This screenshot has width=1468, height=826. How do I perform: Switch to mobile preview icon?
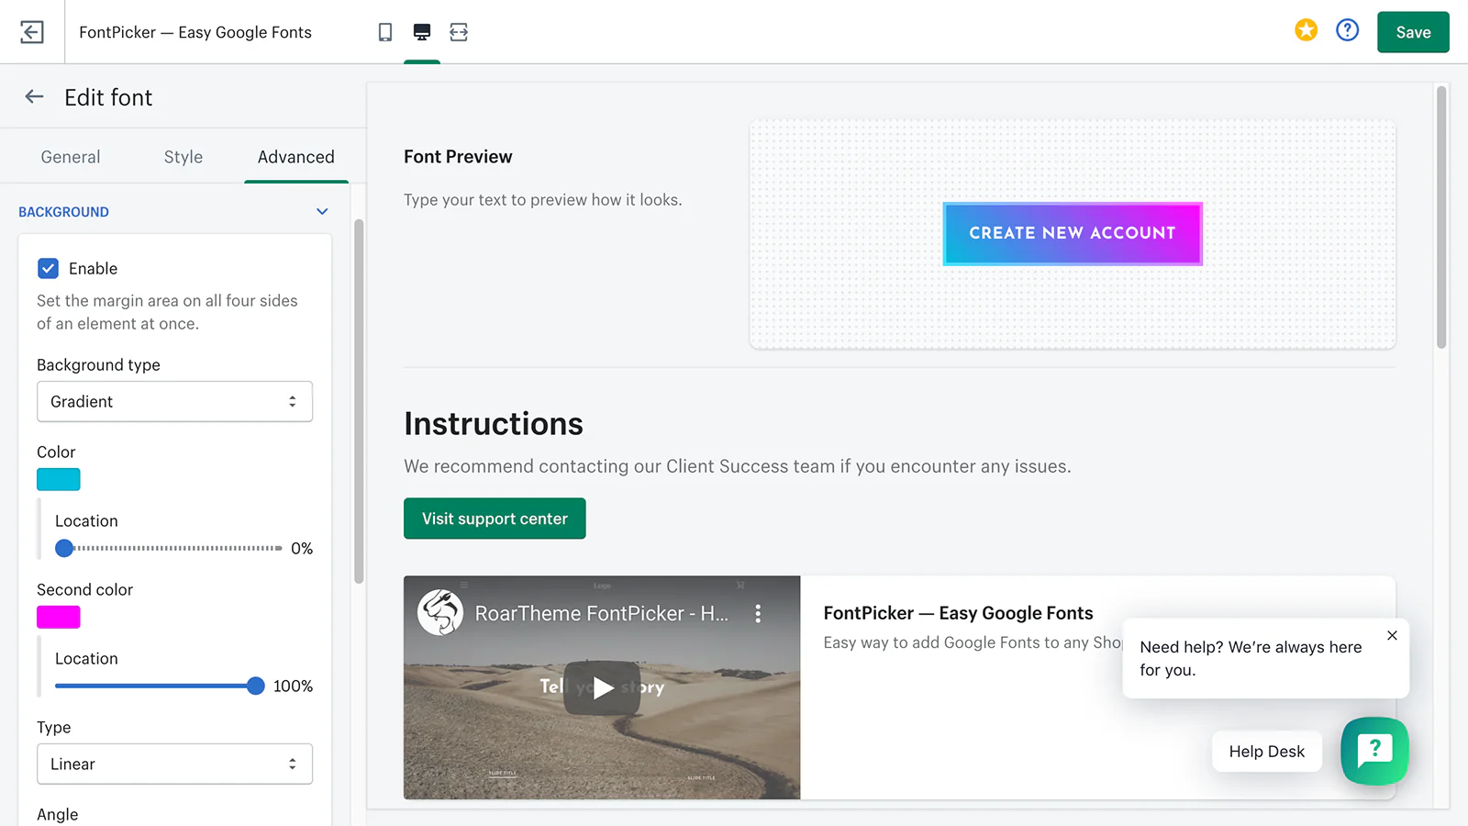point(385,32)
